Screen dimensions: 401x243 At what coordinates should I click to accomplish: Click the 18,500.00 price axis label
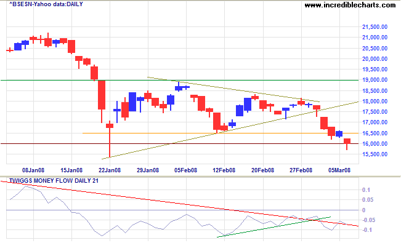tap(375, 90)
